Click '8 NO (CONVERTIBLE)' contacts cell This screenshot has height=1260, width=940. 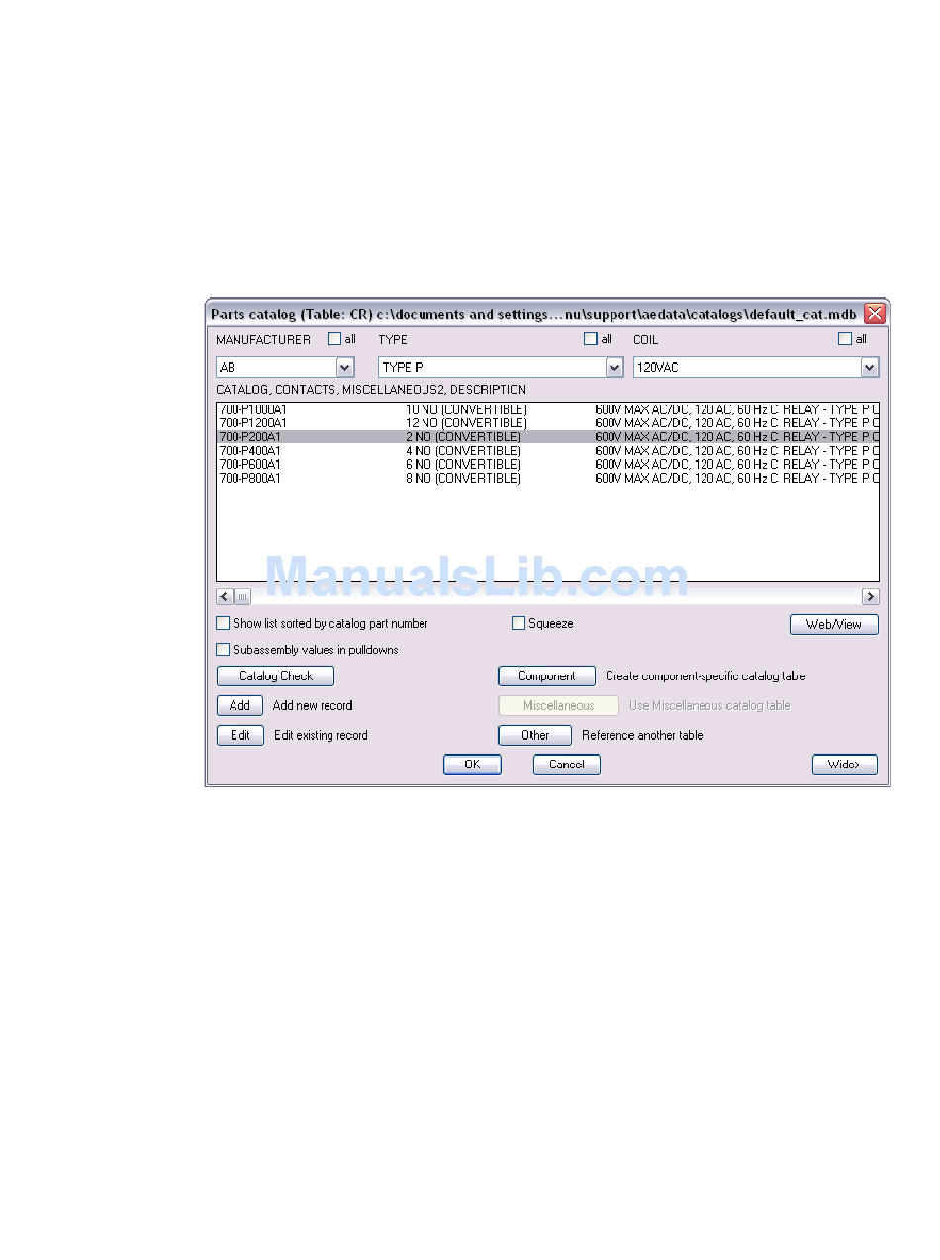coord(463,478)
